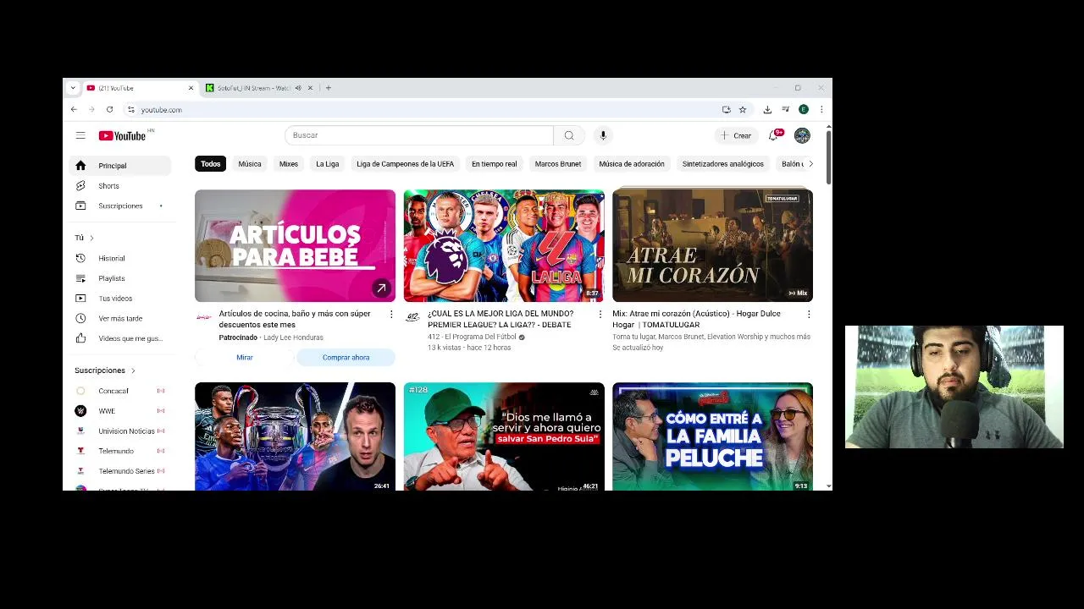Go to Principal in the sidebar

point(120,166)
